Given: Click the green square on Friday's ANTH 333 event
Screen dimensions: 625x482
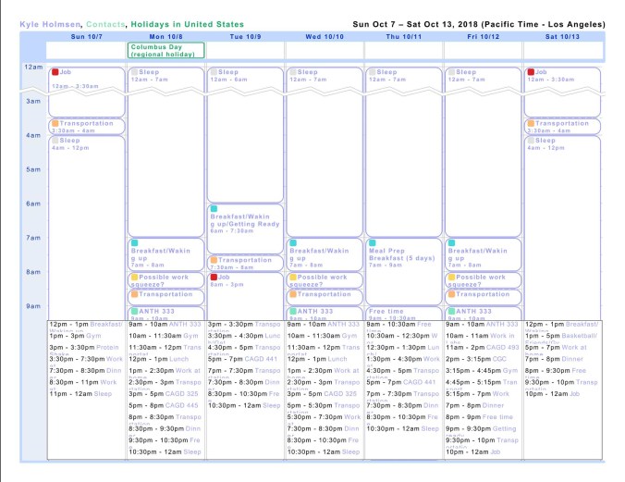Looking at the screenshot, I should 451,311.
